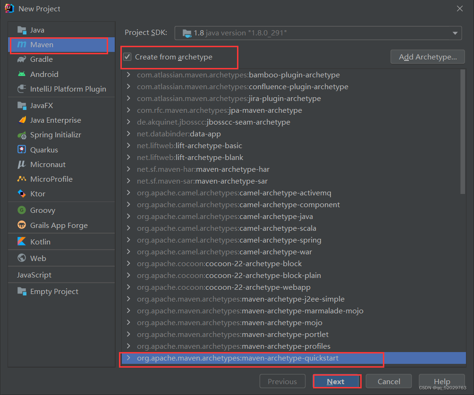The image size is (474, 395).
Task: Click the Quarkus icon
Action: 22,150
